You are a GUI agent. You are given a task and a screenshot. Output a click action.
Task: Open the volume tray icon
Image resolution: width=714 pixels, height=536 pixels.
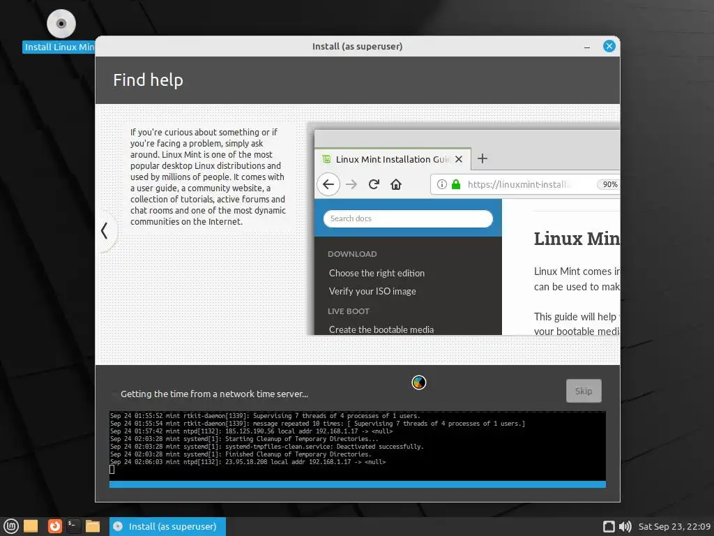[625, 526]
